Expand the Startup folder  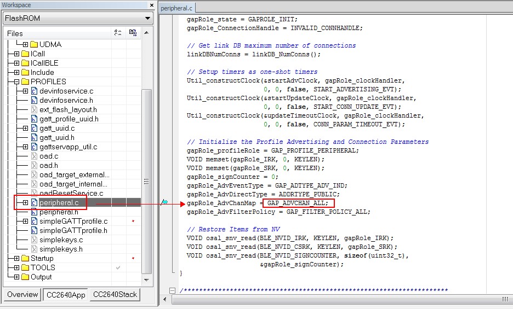tap(16, 259)
